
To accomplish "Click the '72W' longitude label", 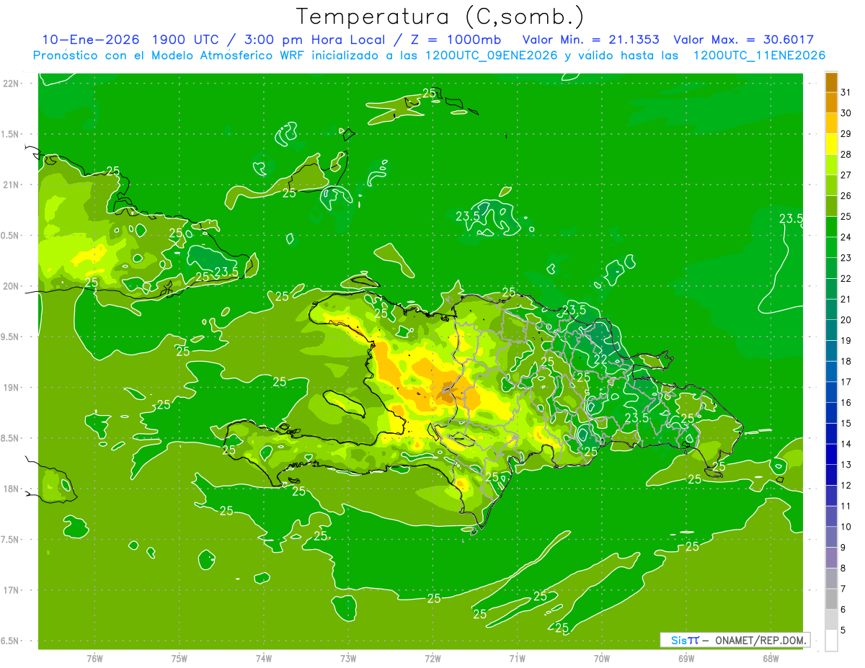I will (x=432, y=659).
